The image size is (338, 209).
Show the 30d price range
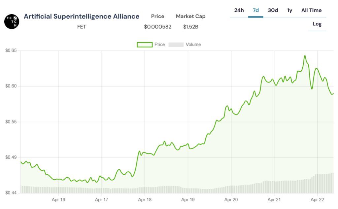(273, 10)
